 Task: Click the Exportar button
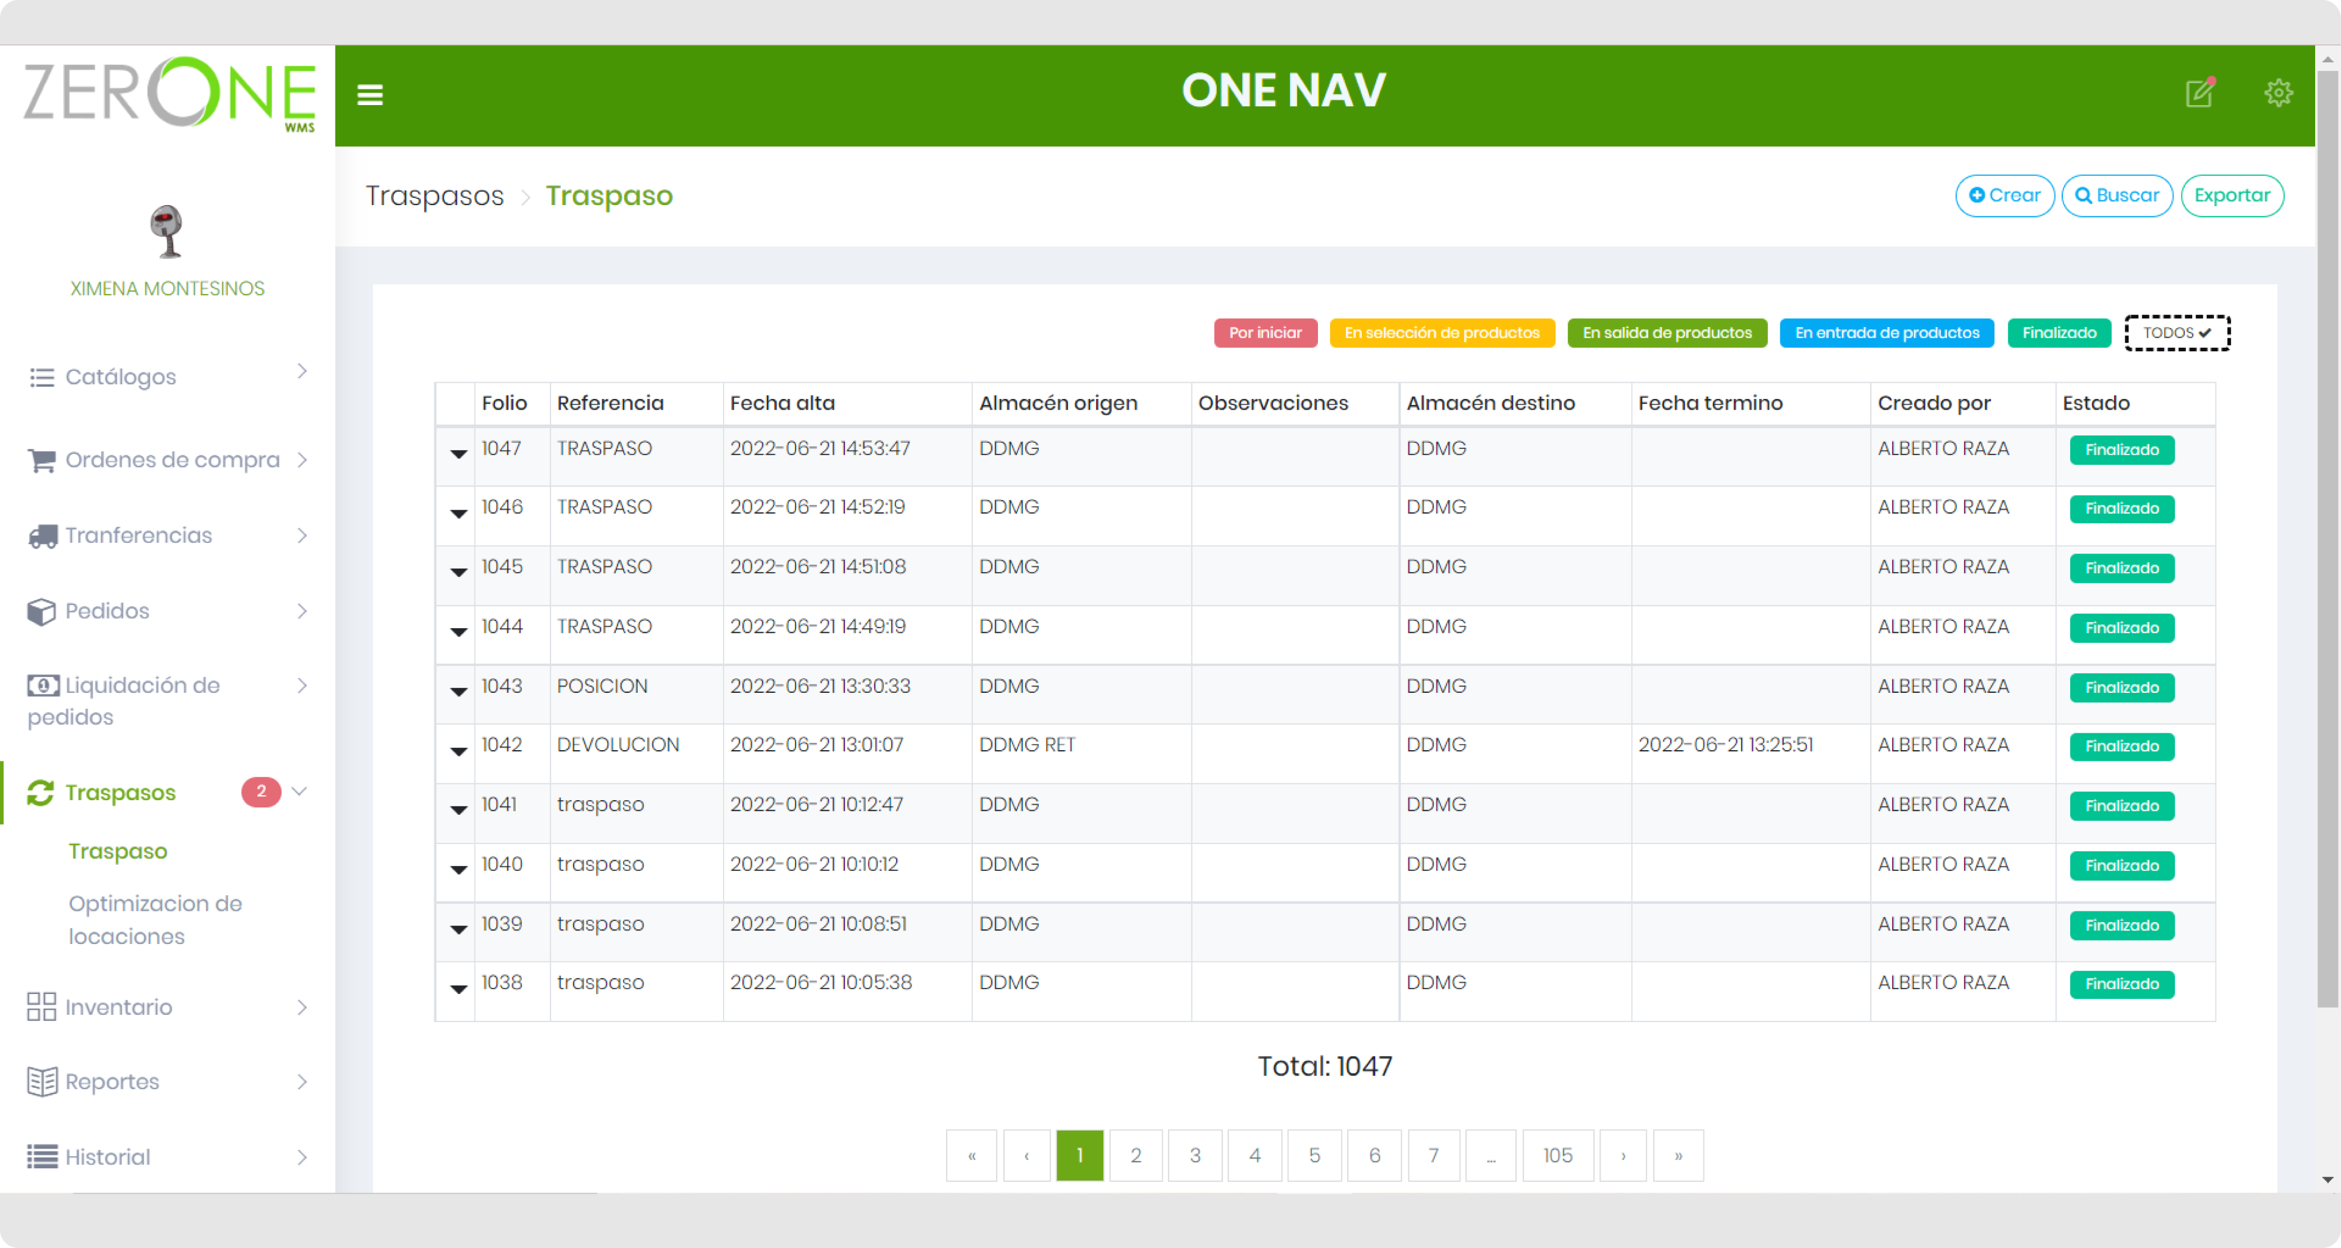(x=2231, y=196)
